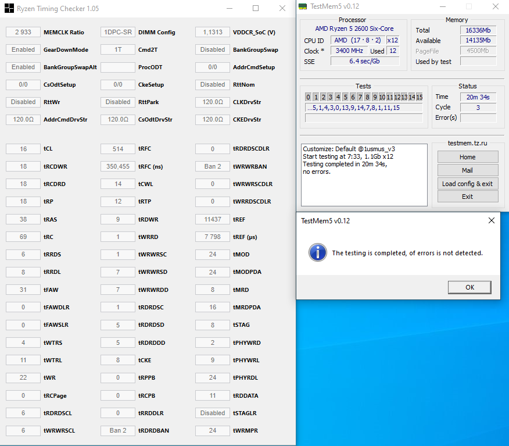The image size is (509, 446).
Task: Click the tRTP value 12
Action: pos(118,201)
